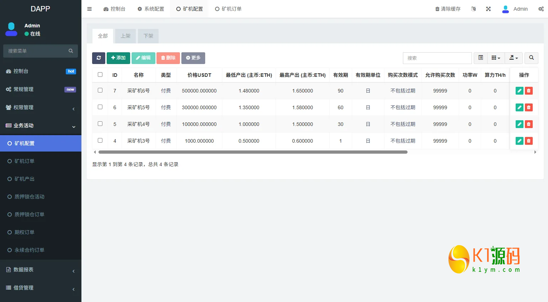Open 期权订单 in the sidebar
The height and width of the screenshot is (302, 548).
coord(41,232)
